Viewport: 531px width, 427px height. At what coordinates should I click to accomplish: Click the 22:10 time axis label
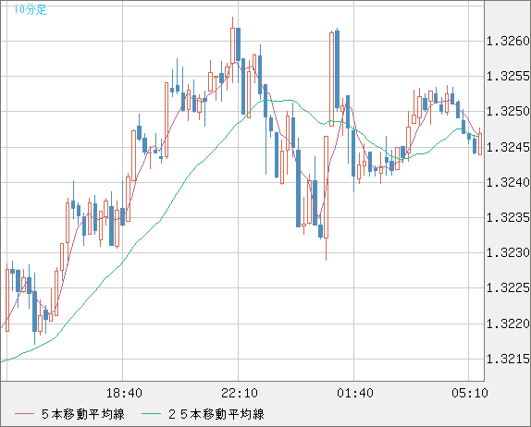coord(240,393)
